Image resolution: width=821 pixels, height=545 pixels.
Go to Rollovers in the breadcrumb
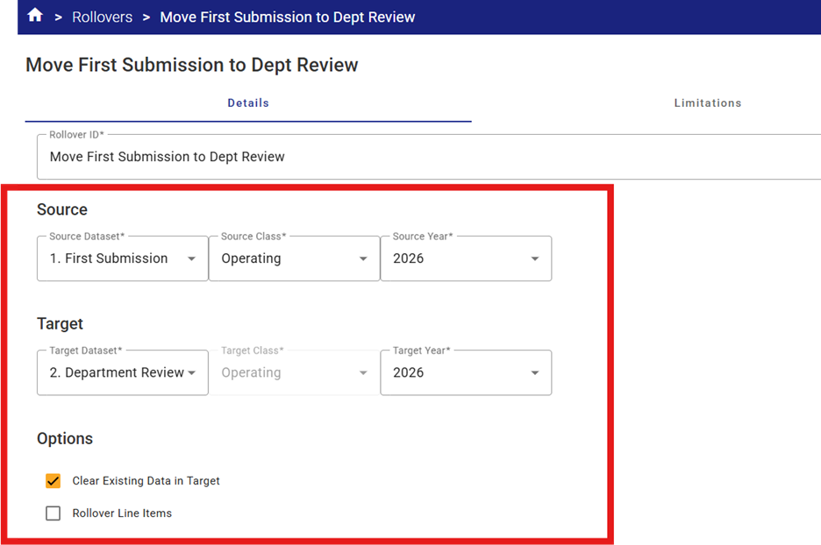tap(103, 17)
